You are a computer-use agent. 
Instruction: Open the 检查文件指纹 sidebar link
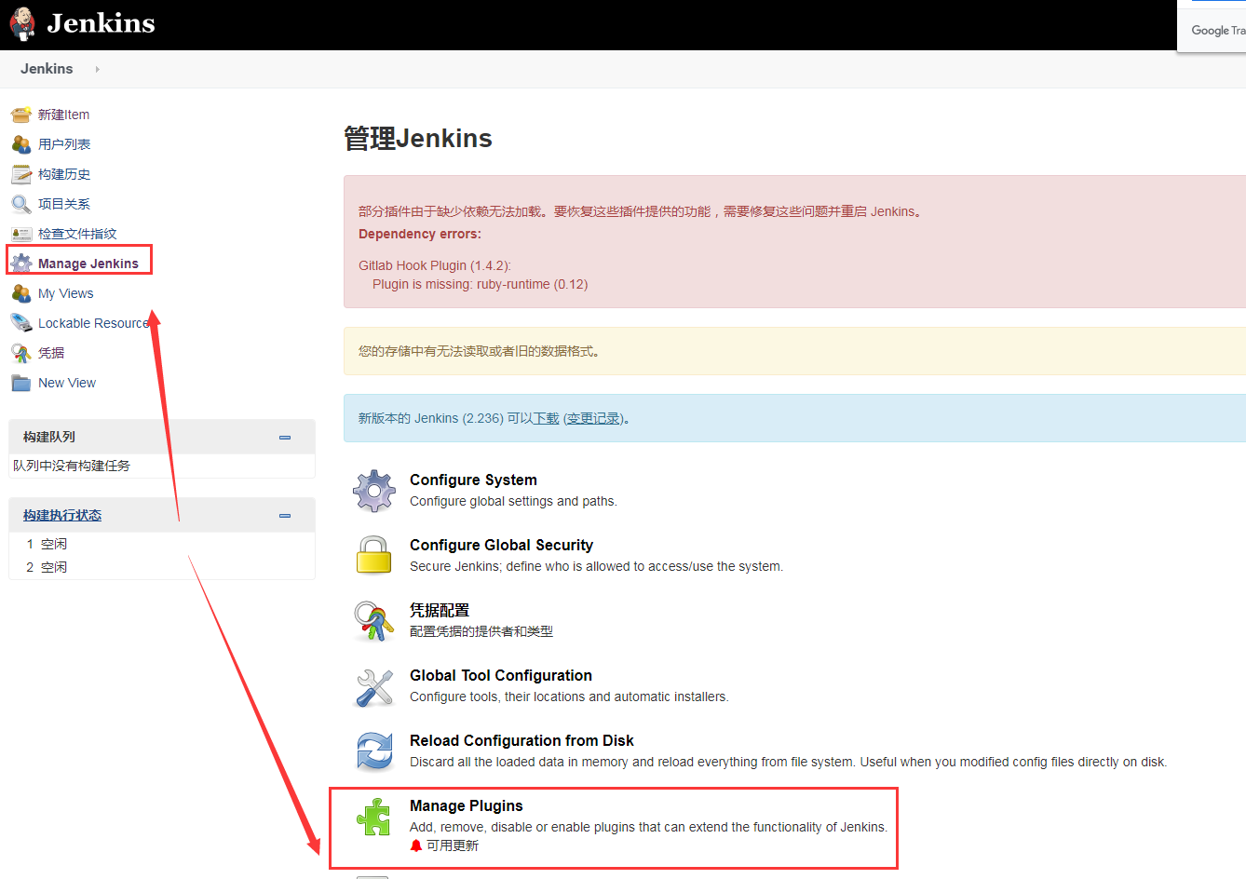77,234
